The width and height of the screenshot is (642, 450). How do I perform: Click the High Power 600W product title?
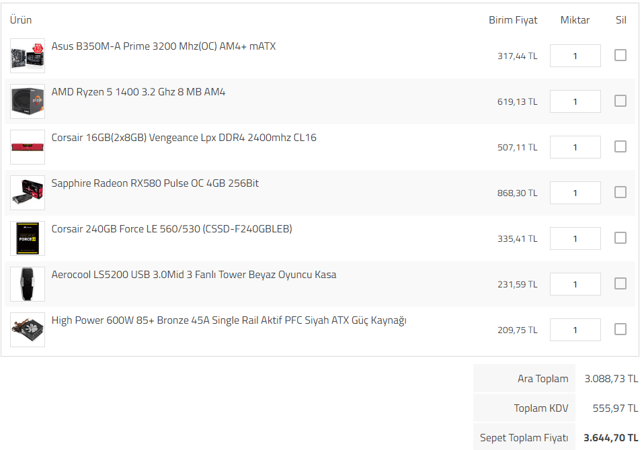(229, 320)
